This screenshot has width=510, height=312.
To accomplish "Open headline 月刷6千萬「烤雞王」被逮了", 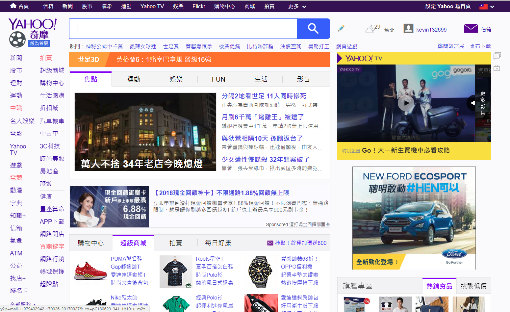I will click(x=263, y=117).
